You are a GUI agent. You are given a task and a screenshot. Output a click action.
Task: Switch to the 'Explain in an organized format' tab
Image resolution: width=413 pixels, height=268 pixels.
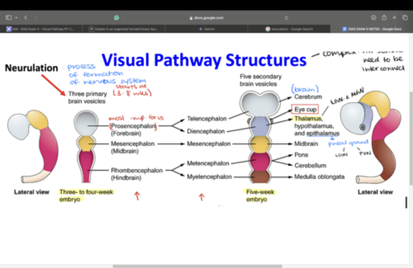pyautogui.click(x=124, y=29)
